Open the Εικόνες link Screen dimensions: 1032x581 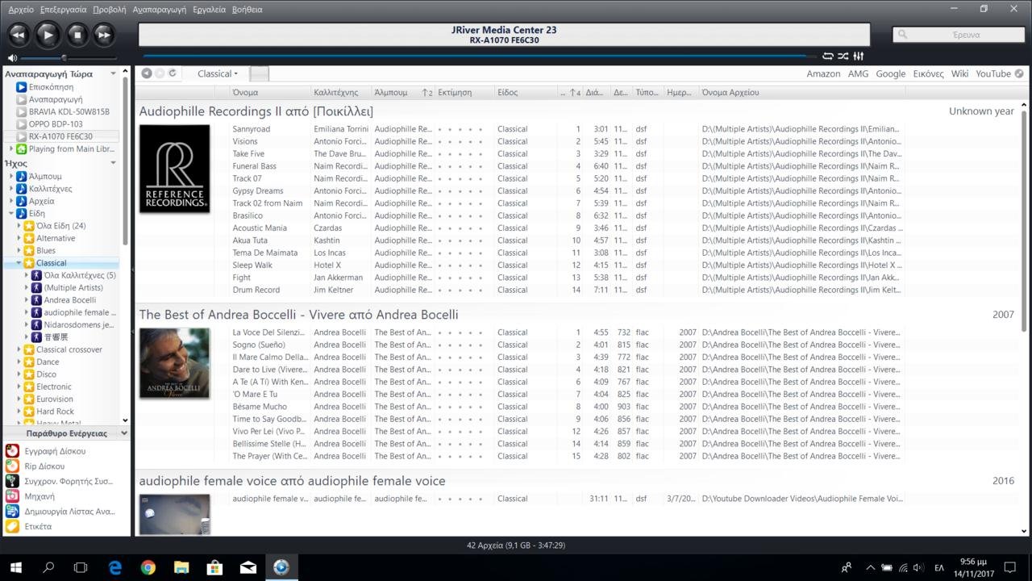(x=928, y=73)
